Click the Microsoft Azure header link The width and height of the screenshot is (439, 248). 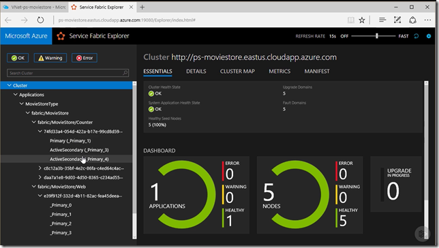pyautogui.click(x=26, y=36)
